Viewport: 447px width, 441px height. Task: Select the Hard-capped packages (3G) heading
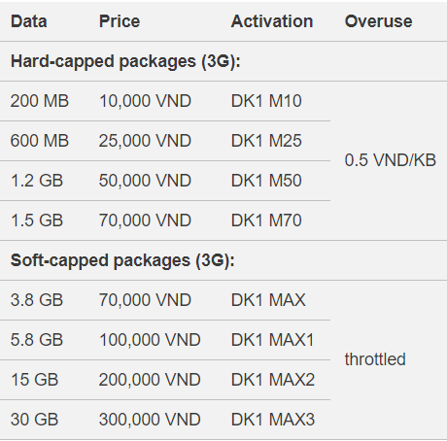(x=125, y=61)
